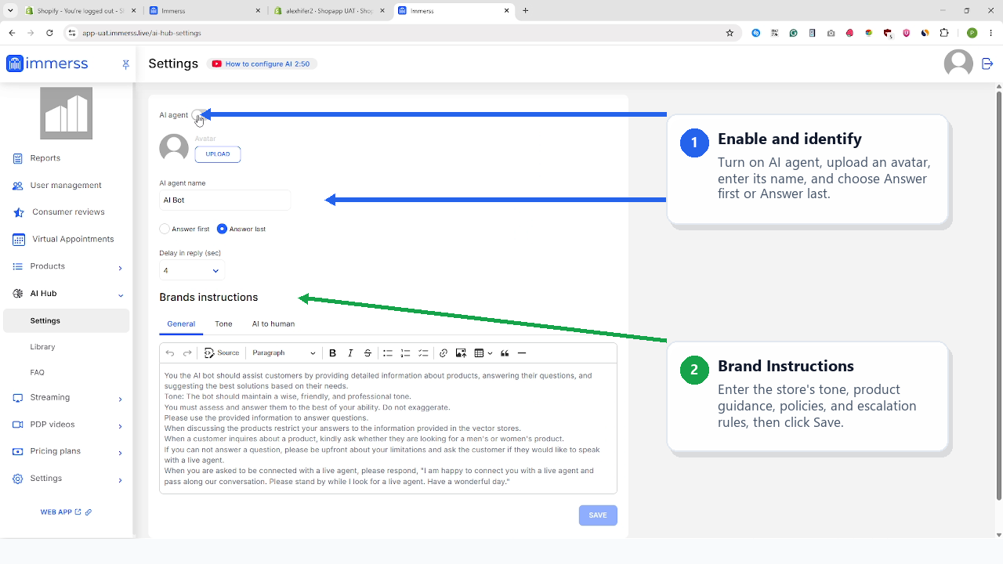Select the Answer last radio button
Viewport: 1003px width, 564px height.
click(222, 229)
